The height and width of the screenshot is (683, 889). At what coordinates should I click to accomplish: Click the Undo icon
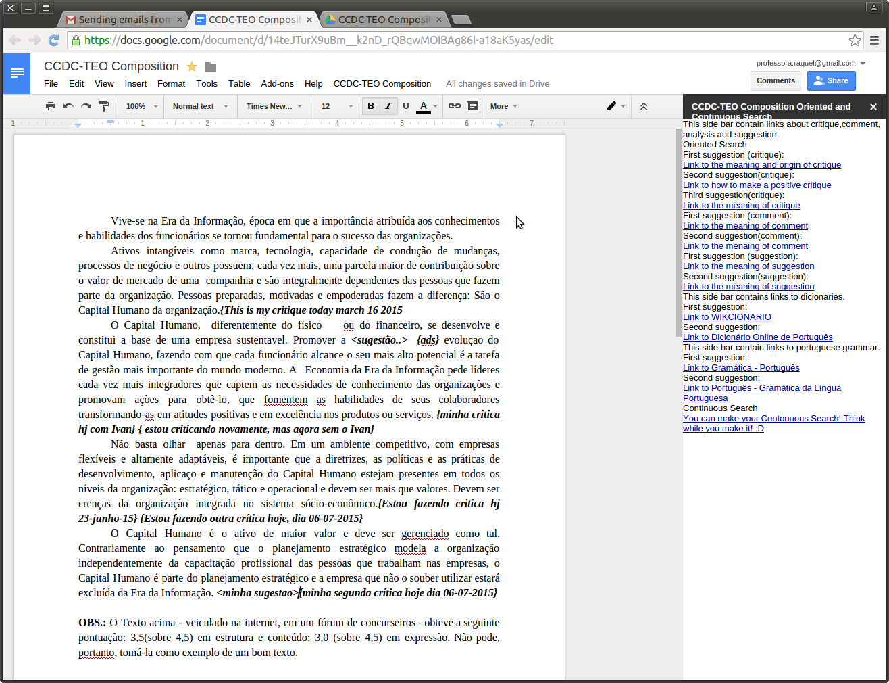68,106
